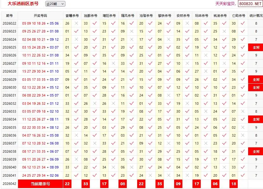This screenshot has height=189, width=263.
Task: Click the red 全对 cell in row 2026025
Action: coord(256,47)
